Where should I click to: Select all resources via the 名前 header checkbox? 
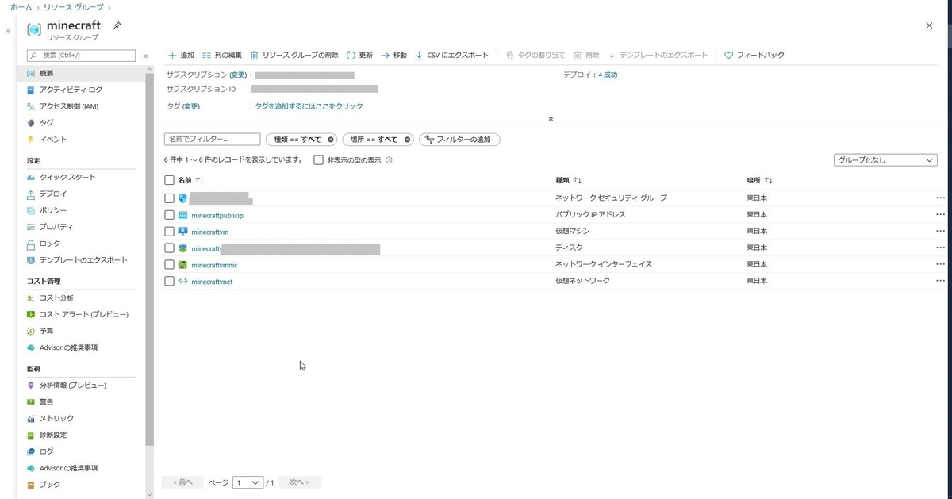(x=169, y=180)
